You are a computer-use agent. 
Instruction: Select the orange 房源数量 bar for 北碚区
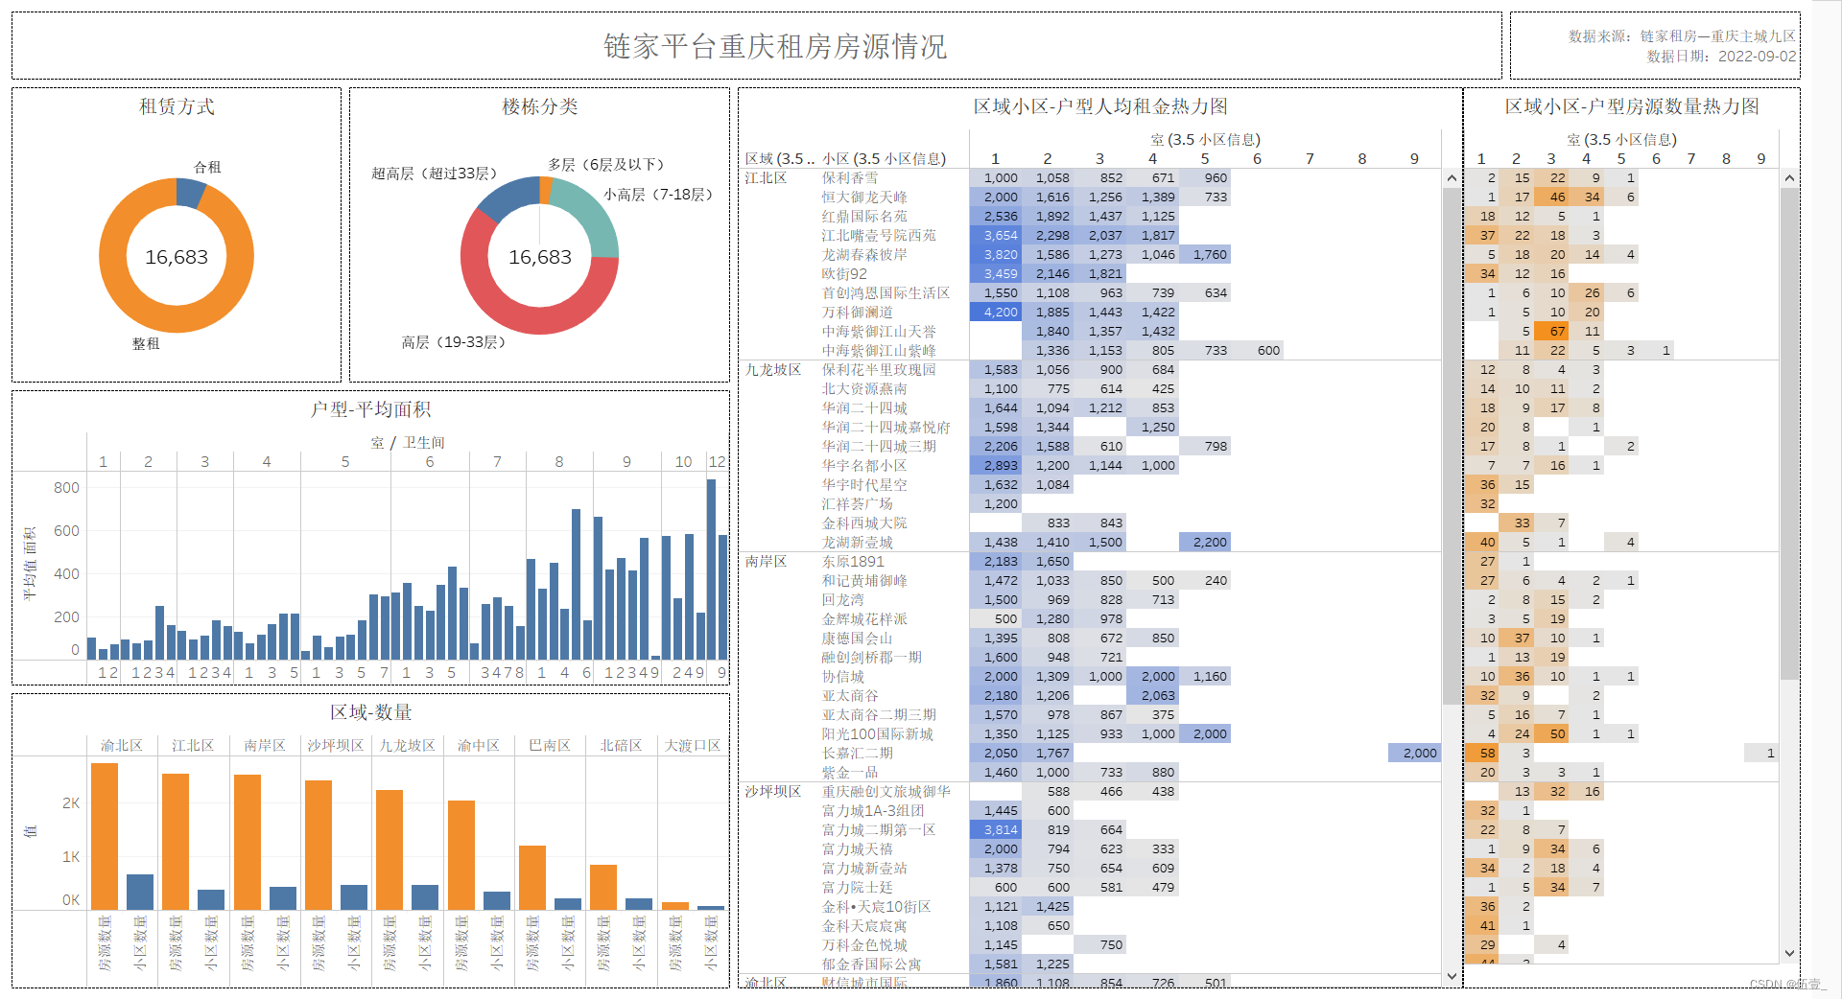pos(603,887)
